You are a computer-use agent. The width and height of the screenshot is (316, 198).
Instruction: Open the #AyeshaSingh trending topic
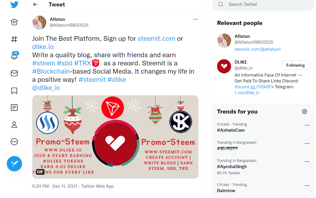(232, 167)
